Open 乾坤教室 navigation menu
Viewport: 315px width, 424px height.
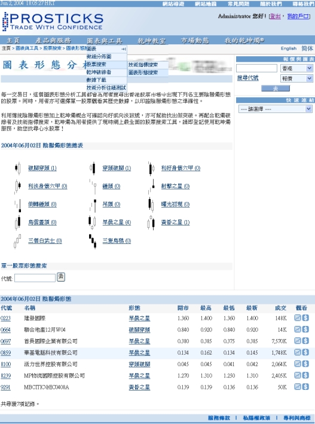[151, 41]
